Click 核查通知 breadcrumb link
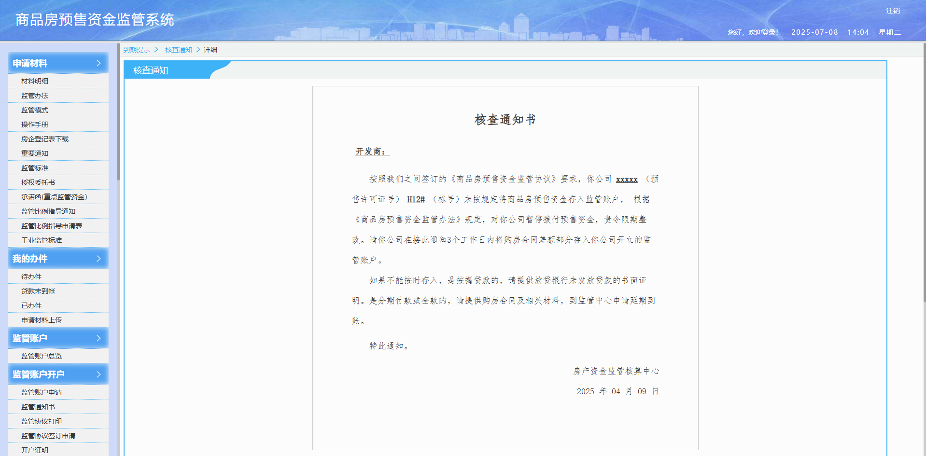 pyautogui.click(x=179, y=50)
